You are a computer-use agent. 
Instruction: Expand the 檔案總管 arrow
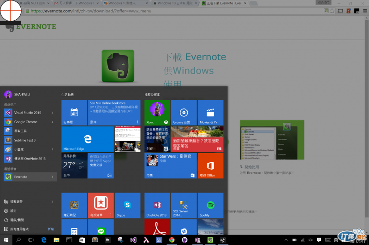pos(53,202)
